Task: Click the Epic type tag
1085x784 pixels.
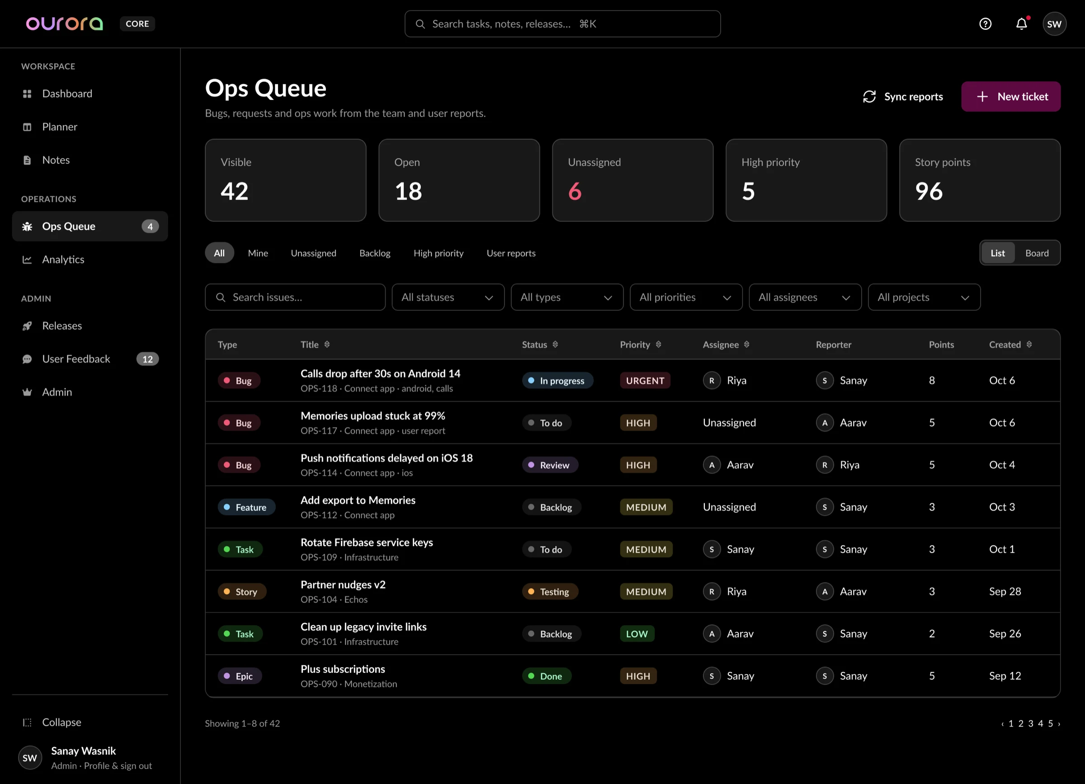Action: [240, 676]
